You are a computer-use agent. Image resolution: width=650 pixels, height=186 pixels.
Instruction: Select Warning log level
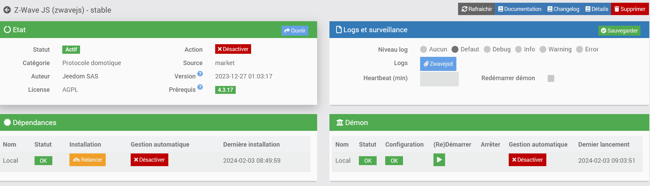coord(543,49)
